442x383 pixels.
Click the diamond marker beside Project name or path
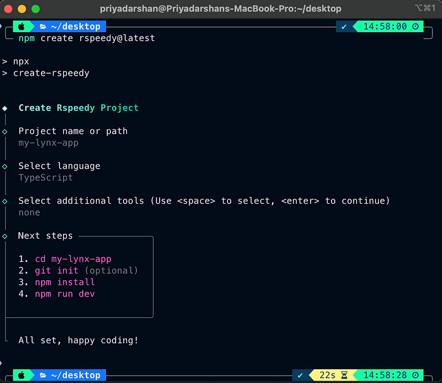[5, 131]
